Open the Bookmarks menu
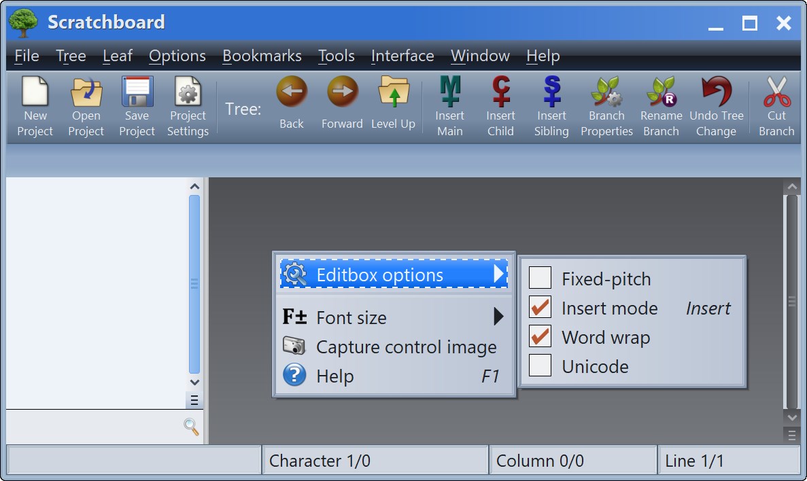Screen dimensions: 807x481 tap(262, 56)
